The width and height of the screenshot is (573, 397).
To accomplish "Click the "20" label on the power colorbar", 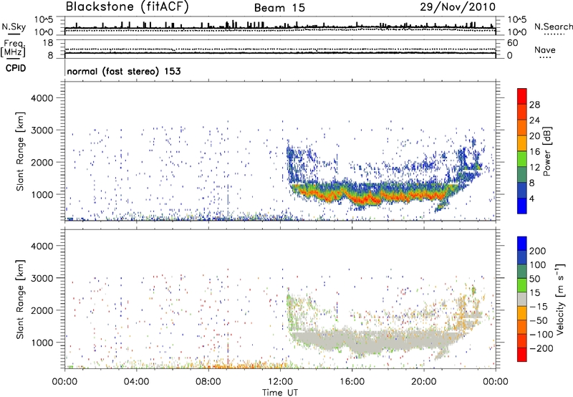I will [534, 136].
